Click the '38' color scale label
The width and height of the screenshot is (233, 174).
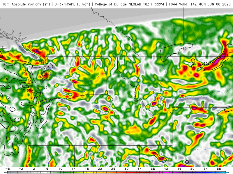[x=153, y=169]
